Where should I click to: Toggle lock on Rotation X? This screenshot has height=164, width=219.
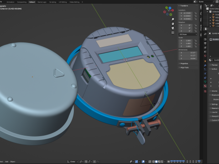coord(196,25)
